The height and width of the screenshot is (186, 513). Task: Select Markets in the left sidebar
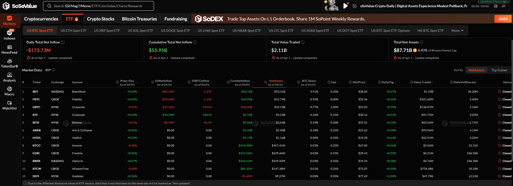coord(9,21)
